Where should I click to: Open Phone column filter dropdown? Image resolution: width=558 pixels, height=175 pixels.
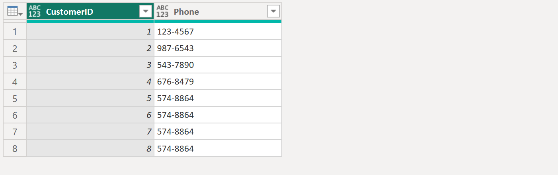[x=273, y=12]
